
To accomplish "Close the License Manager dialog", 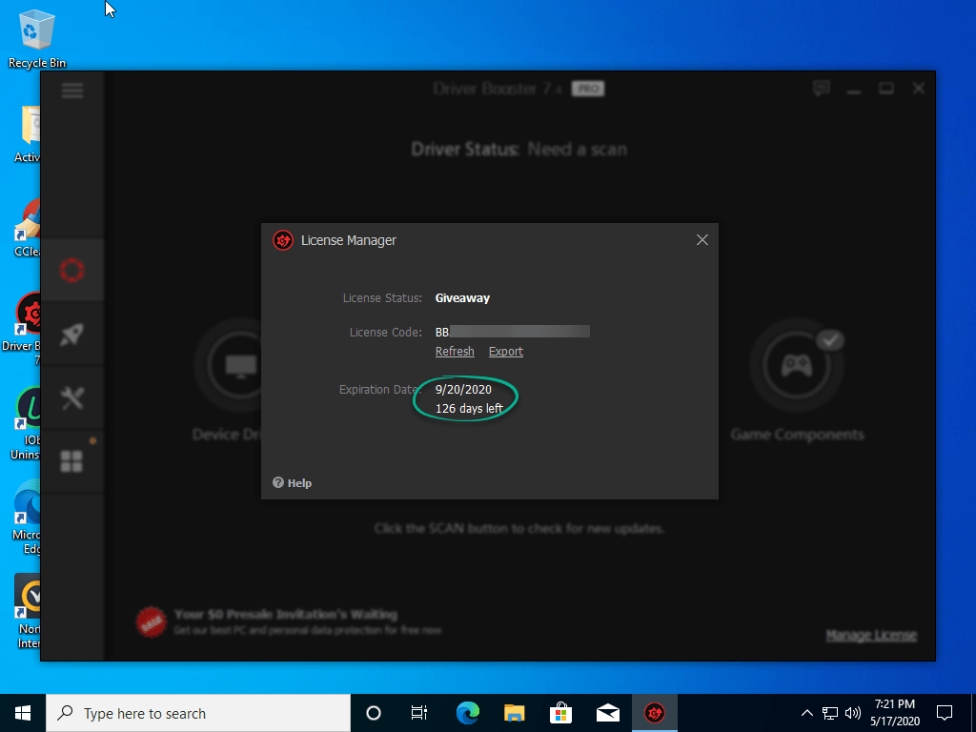I will pyautogui.click(x=702, y=240).
